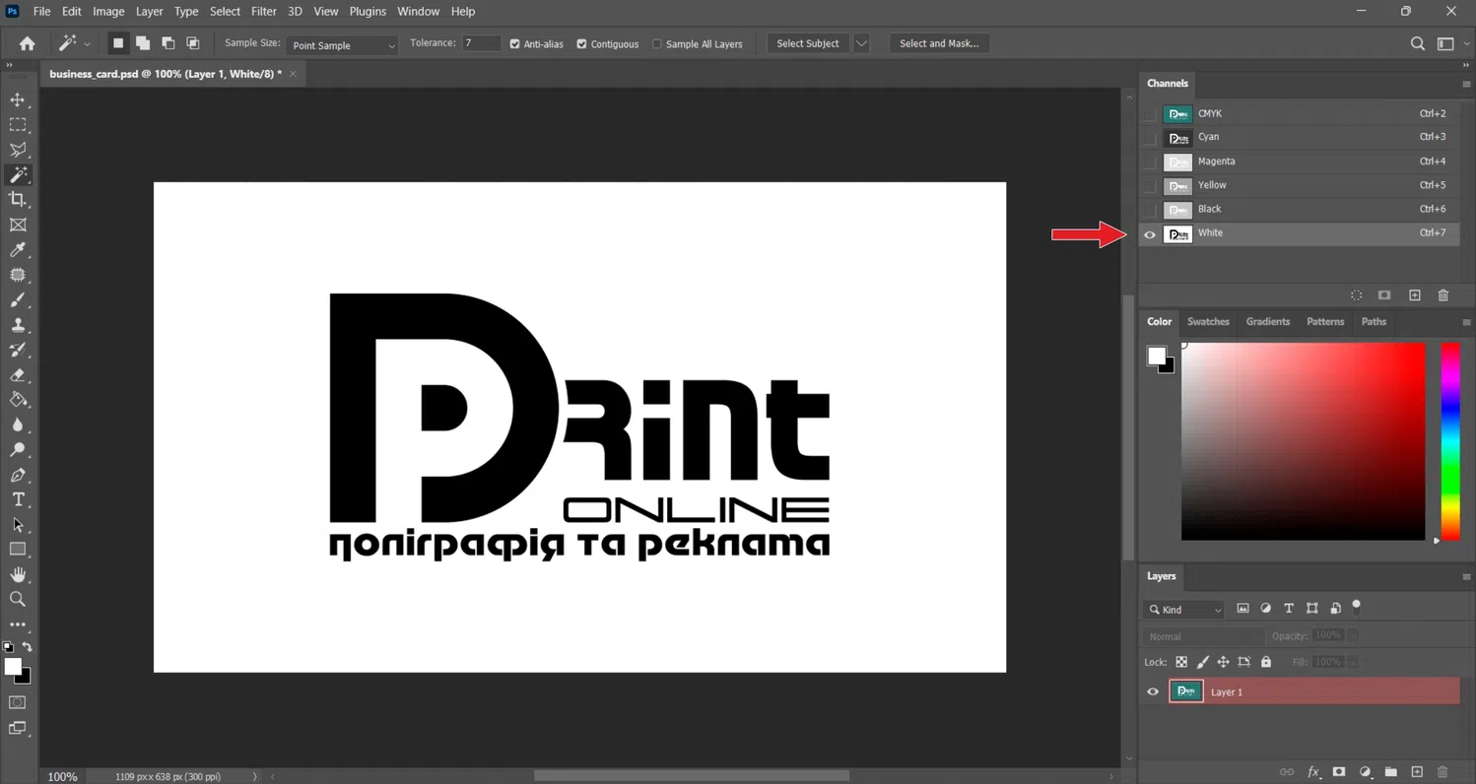Select the Hand tool
The height and width of the screenshot is (784, 1476).
click(x=18, y=574)
